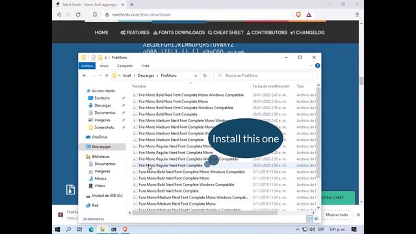Click the browser back arrow
This screenshot has width=416, height=234.
pos(59,14)
